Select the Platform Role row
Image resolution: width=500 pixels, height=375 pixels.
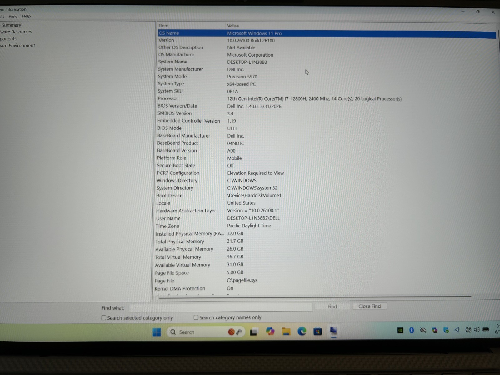(x=327, y=158)
